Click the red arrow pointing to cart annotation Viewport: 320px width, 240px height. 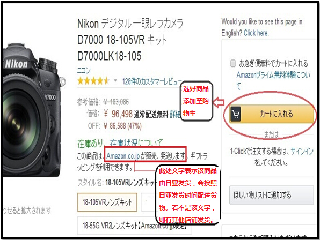(x=219, y=102)
